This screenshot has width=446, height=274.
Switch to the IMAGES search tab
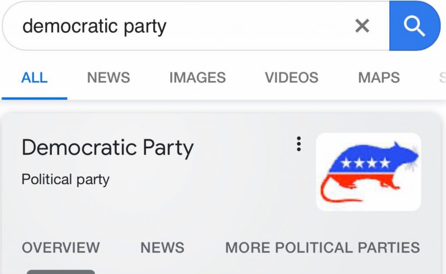click(x=197, y=78)
